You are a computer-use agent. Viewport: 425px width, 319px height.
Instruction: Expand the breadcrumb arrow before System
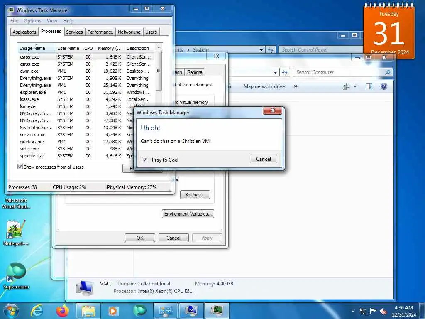(188, 50)
